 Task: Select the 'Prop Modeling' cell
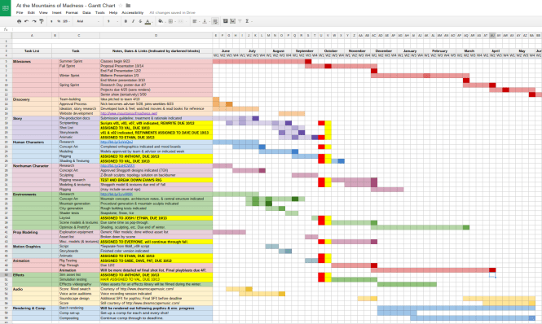tap(32, 233)
